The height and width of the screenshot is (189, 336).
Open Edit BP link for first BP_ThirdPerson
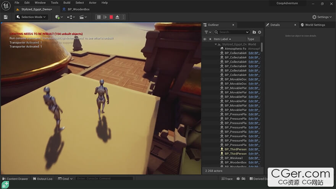pyautogui.click(x=254, y=149)
